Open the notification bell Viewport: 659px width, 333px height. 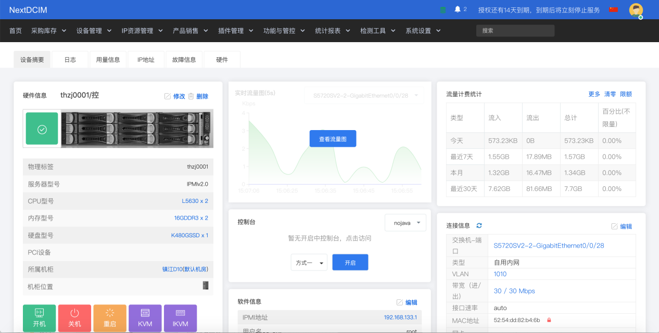[458, 9]
